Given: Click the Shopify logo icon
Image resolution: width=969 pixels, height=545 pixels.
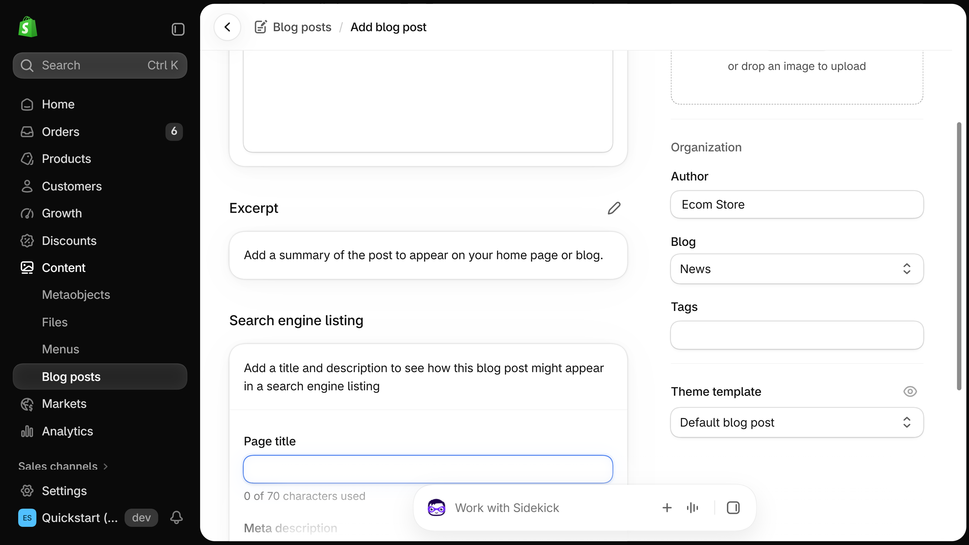Looking at the screenshot, I should pos(28,27).
